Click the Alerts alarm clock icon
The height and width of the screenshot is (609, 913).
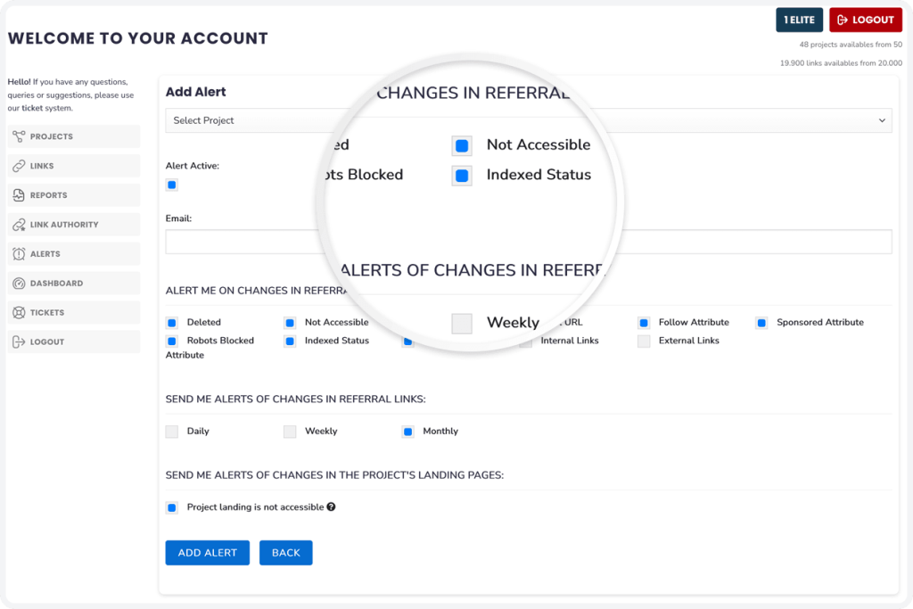pos(19,254)
